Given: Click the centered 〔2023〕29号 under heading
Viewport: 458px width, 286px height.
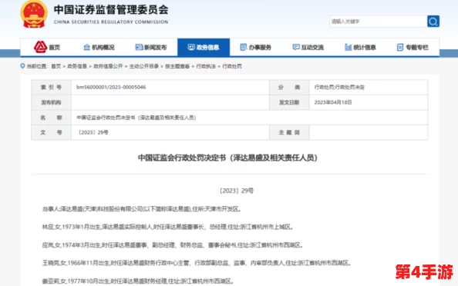Looking at the screenshot, I should [236, 191].
